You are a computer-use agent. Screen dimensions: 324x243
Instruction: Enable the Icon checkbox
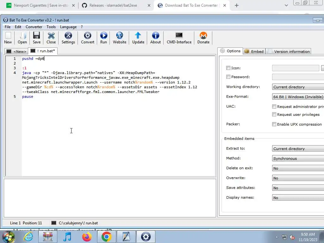click(x=228, y=68)
